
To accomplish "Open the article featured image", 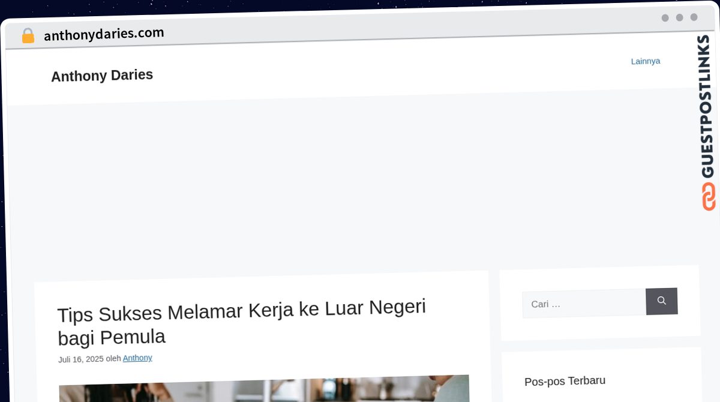I will tap(264, 389).
